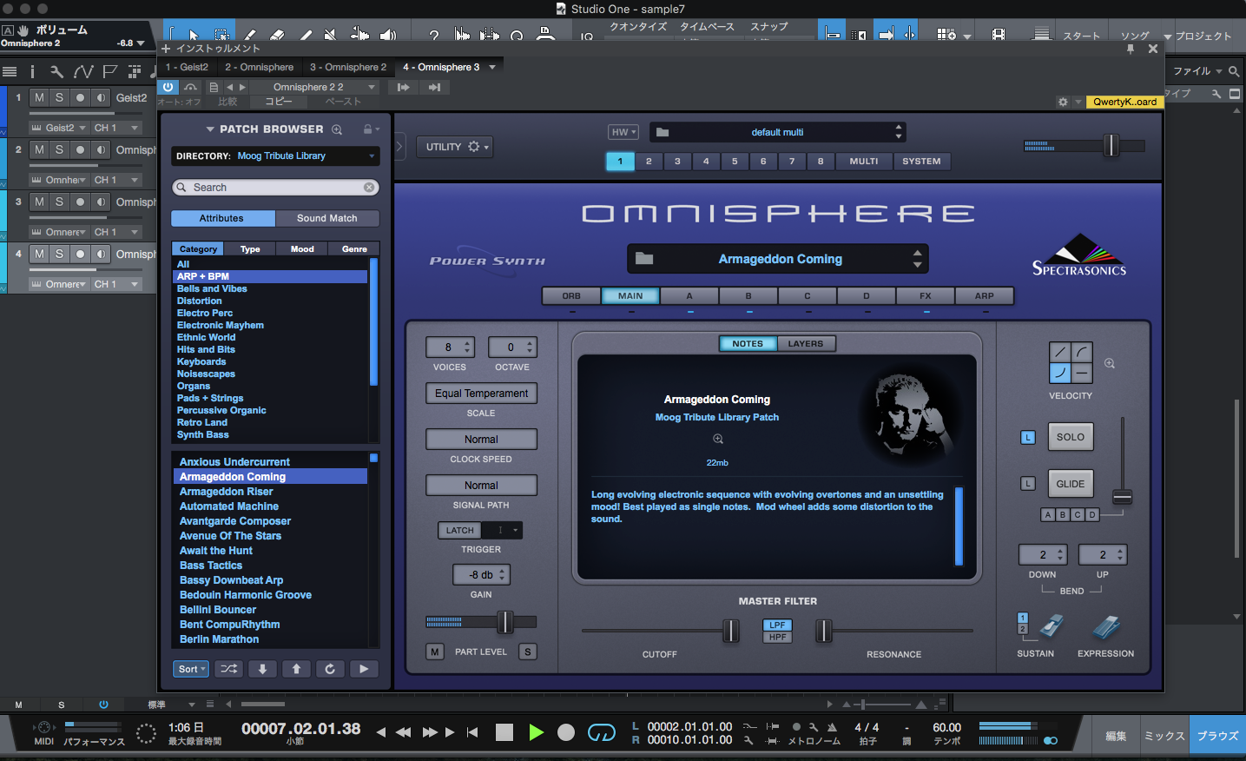Open the expression pedal settings icon
This screenshot has height=761, width=1246.
(x=1106, y=625)
